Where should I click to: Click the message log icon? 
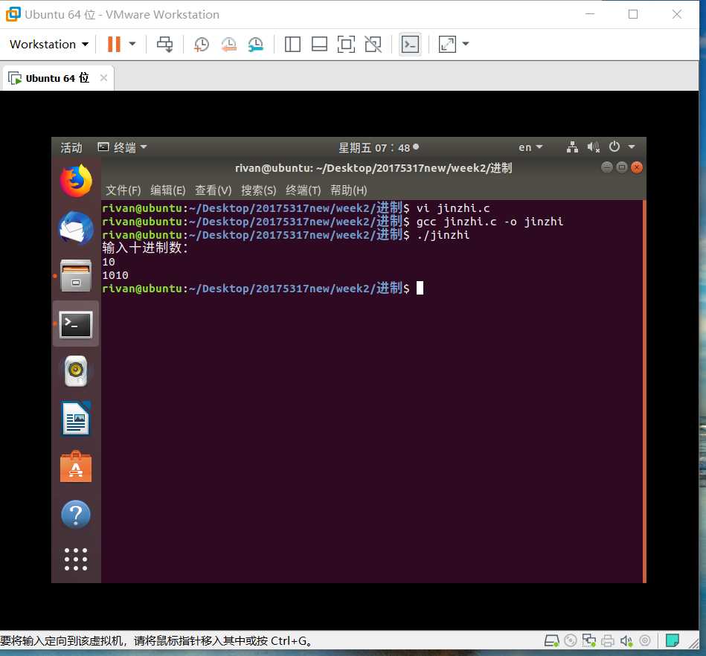673,640
